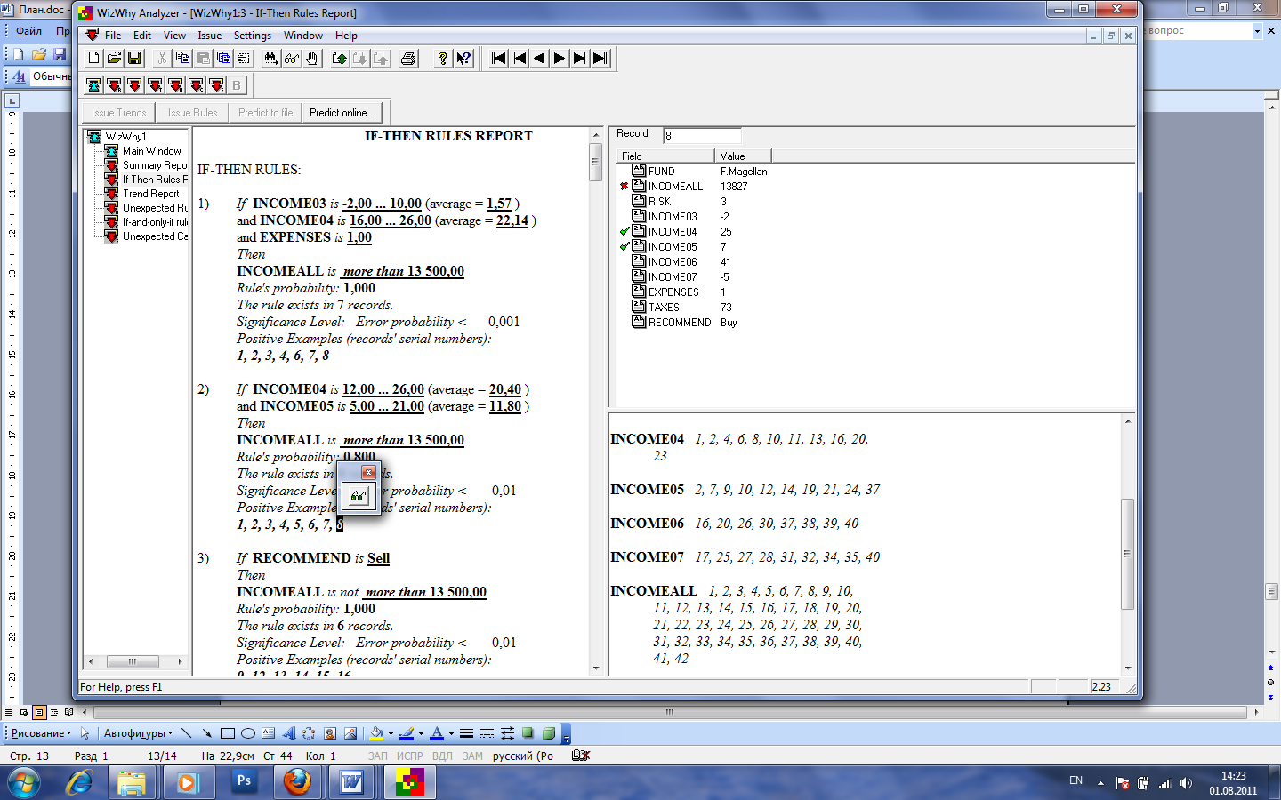Click the yellow question mark Help icon
Image resolution: width=1281 pixels, height=800 pixels.
pyautogui.click(x=442, y=59)
